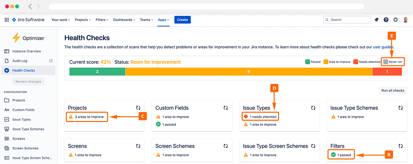Image resolution: width=413 pixels, height=164 pixels.
Task: Open the Apps menu
Action: 164,20
